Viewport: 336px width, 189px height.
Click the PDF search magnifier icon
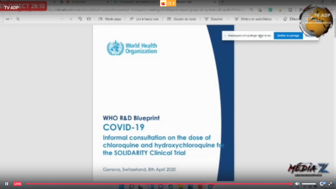18,19
